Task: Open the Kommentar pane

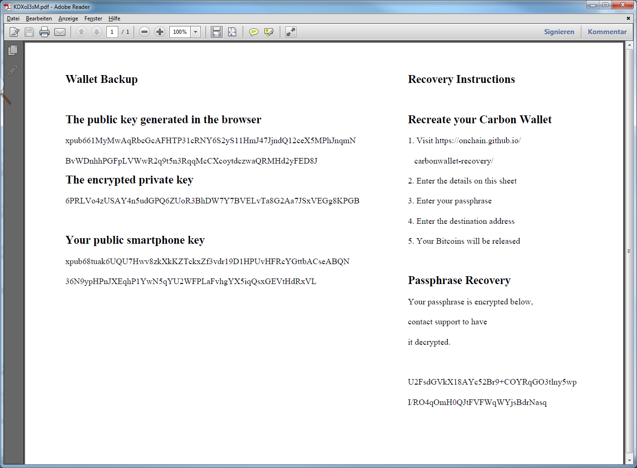Action: [607, 32]
